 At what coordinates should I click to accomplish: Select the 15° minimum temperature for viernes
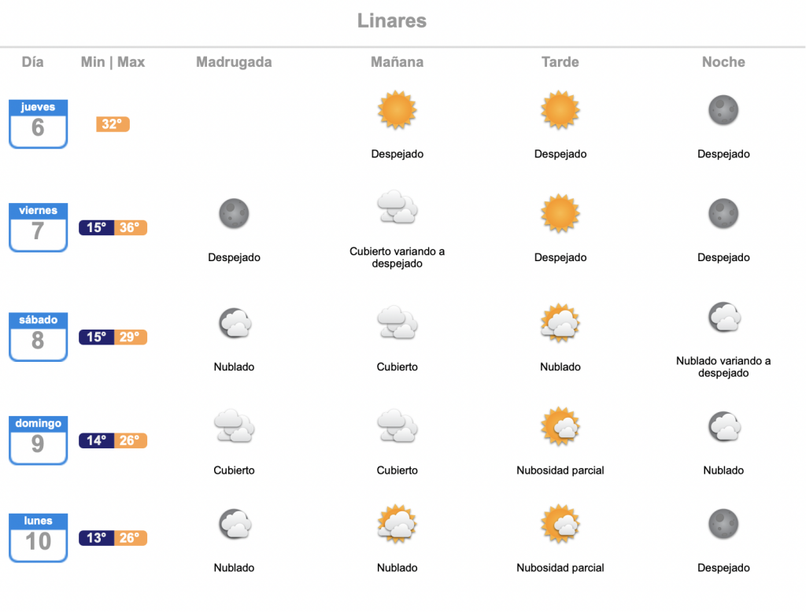[x=96, y=227]
